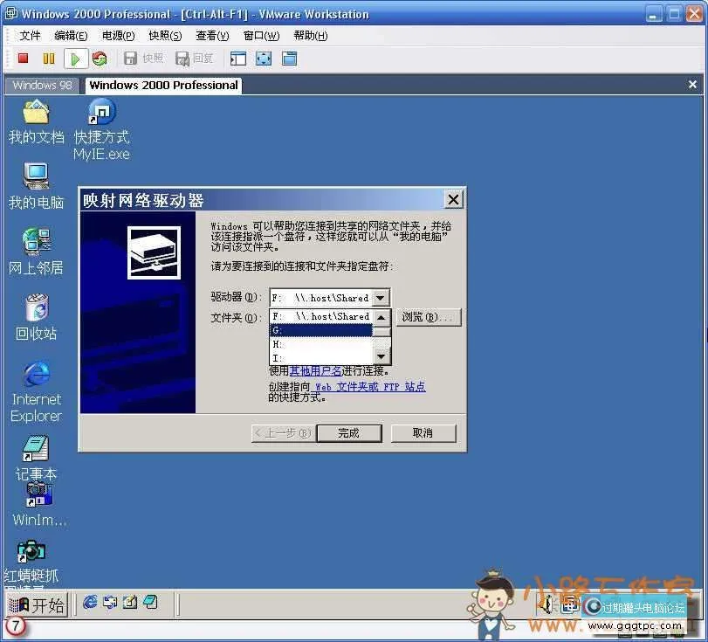The image size is (708, 642).
Task: Expand the 文件夹 folder combo box
Action: coord(380,316)
